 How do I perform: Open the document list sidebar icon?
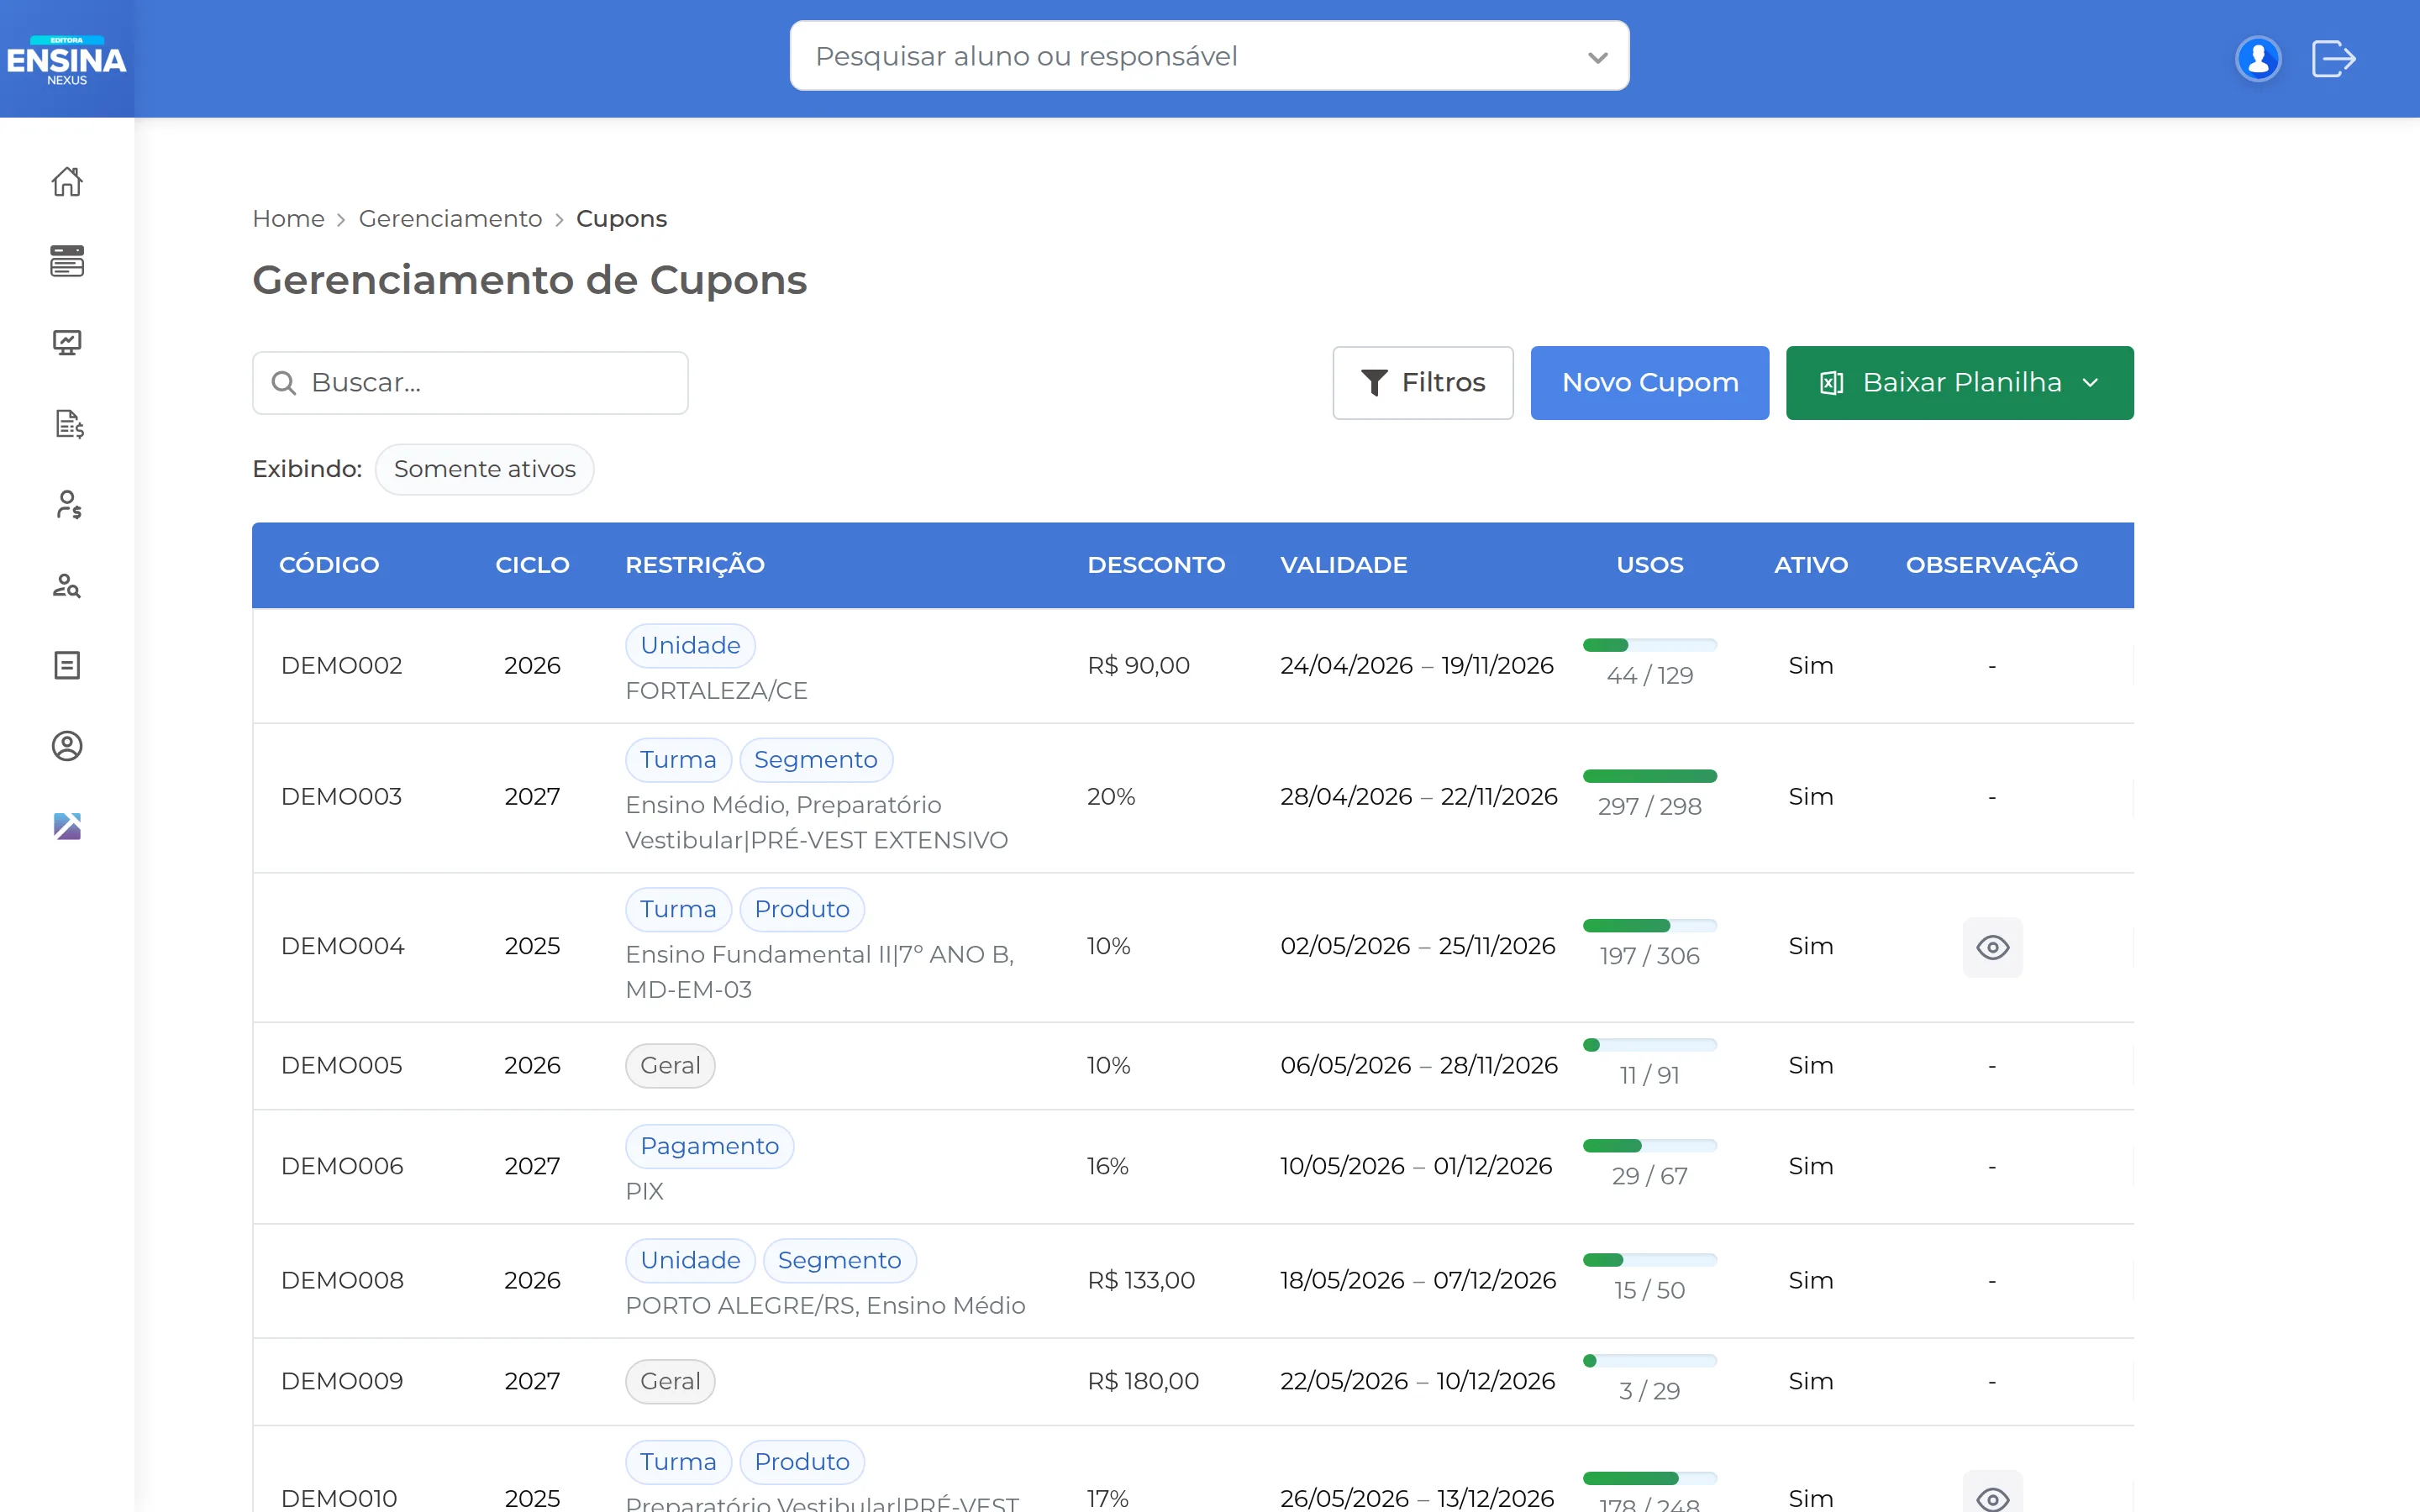[67, 665]
